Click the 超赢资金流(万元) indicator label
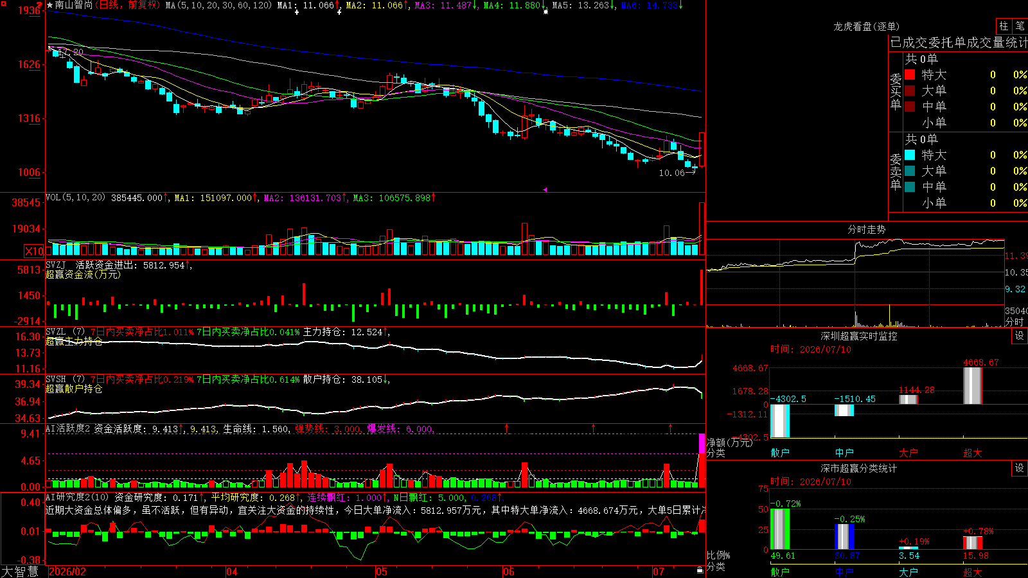The height and width of the screenshot is (578, 1028). pyautogui.click(x=83, y=274)
